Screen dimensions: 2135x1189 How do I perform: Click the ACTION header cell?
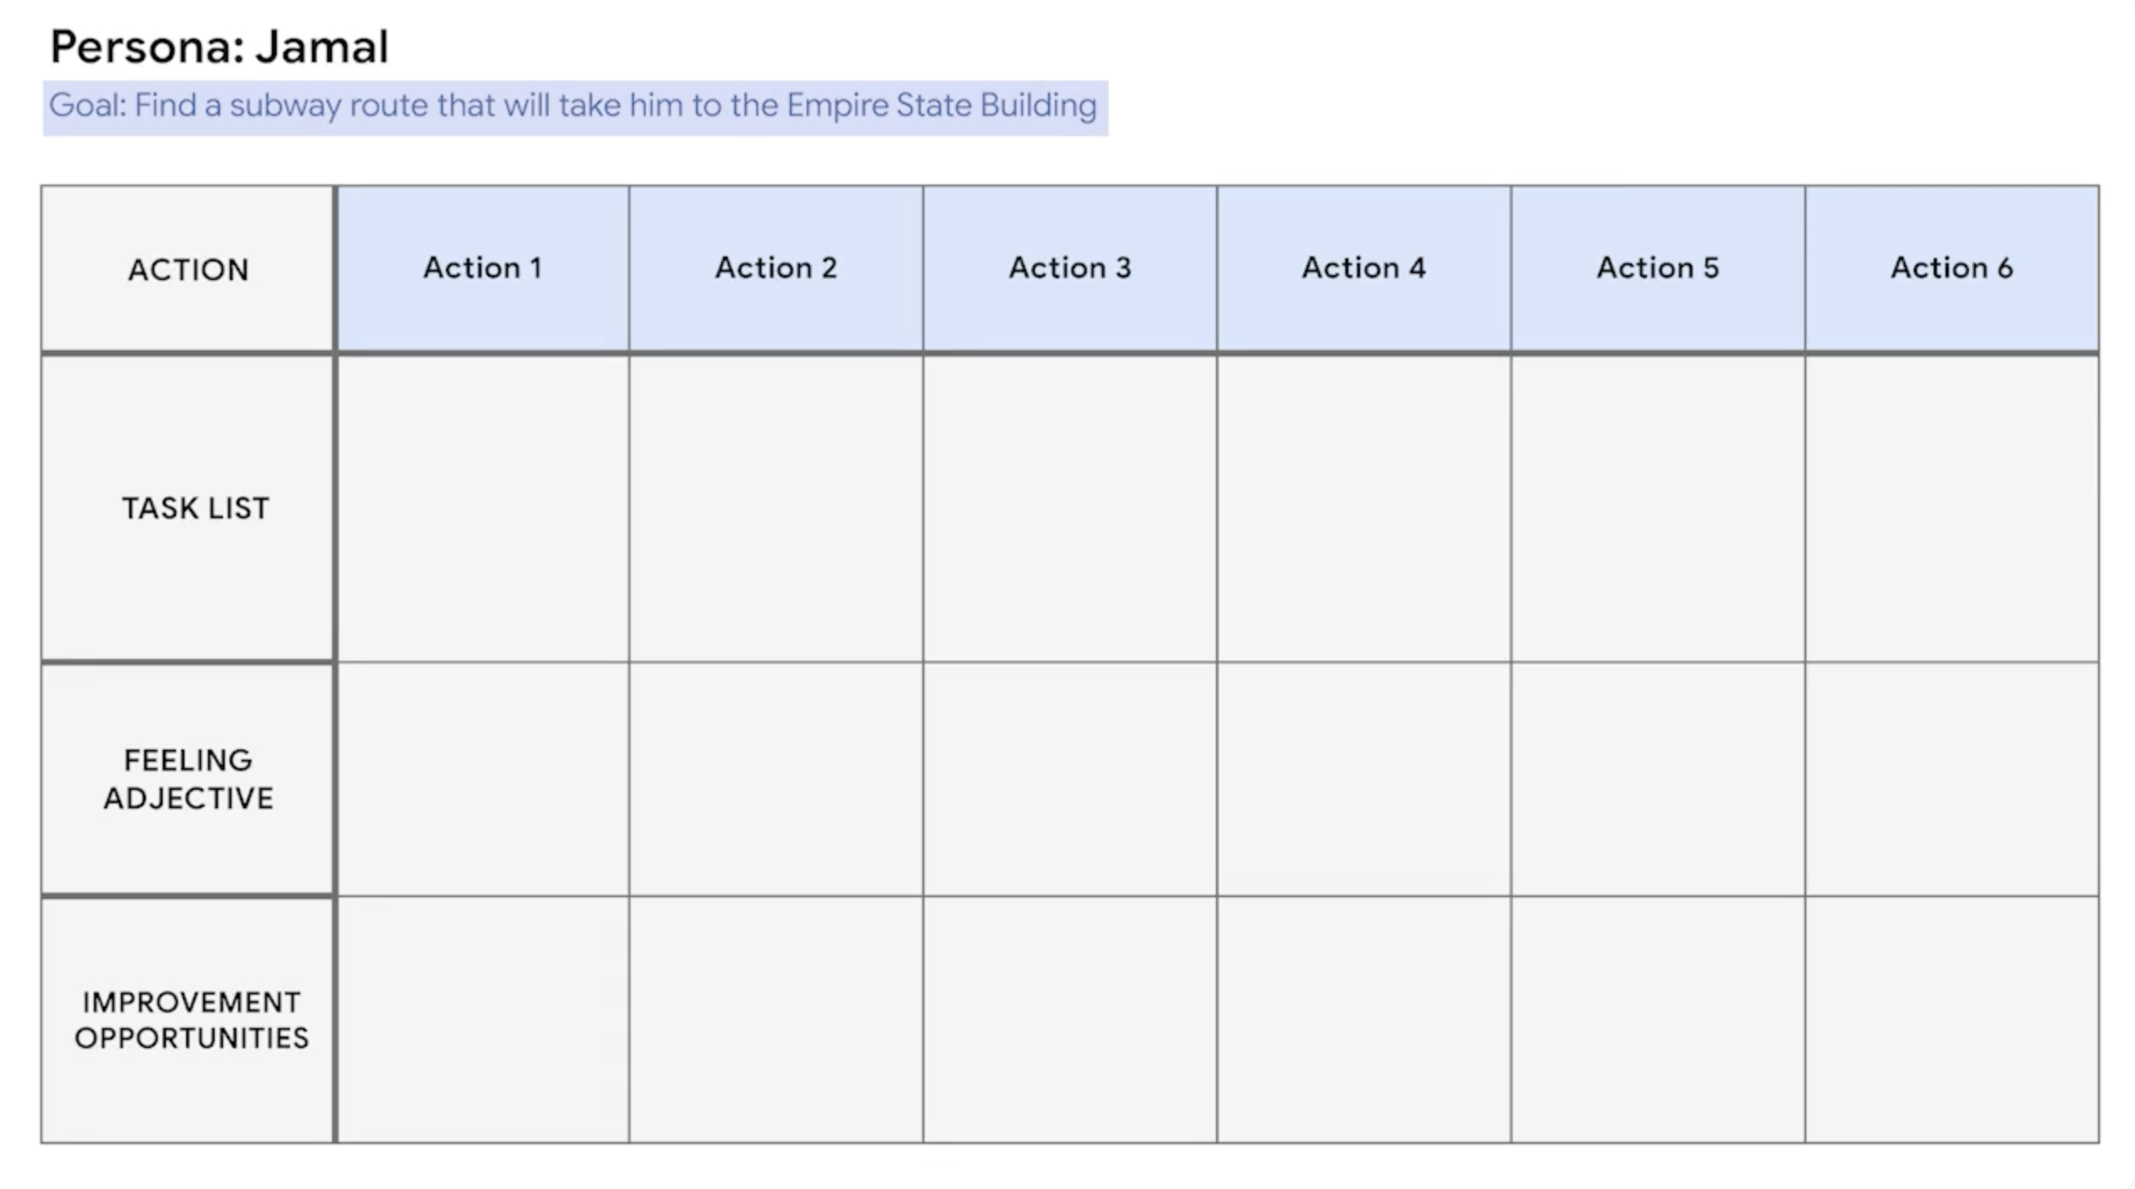(x=188, y=269)
